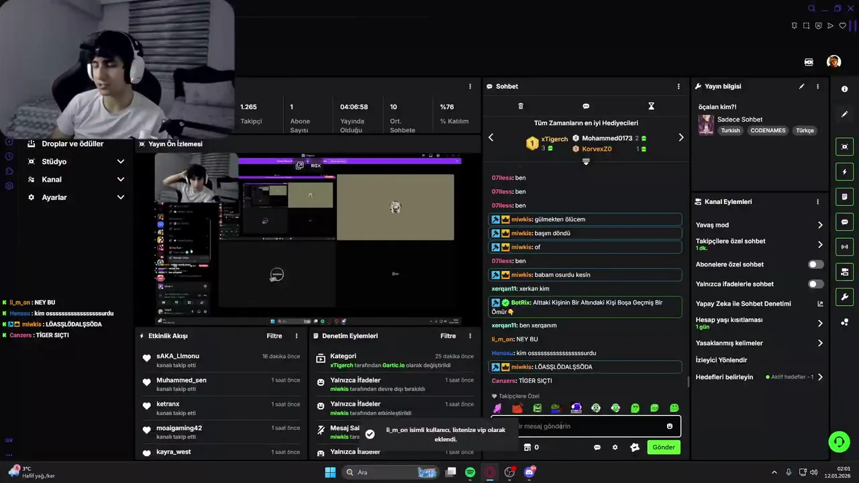This screenshot has height=483, width=859.
Task: Toggle the channel actions widget in right sidebar
Action: coord(844,272)
